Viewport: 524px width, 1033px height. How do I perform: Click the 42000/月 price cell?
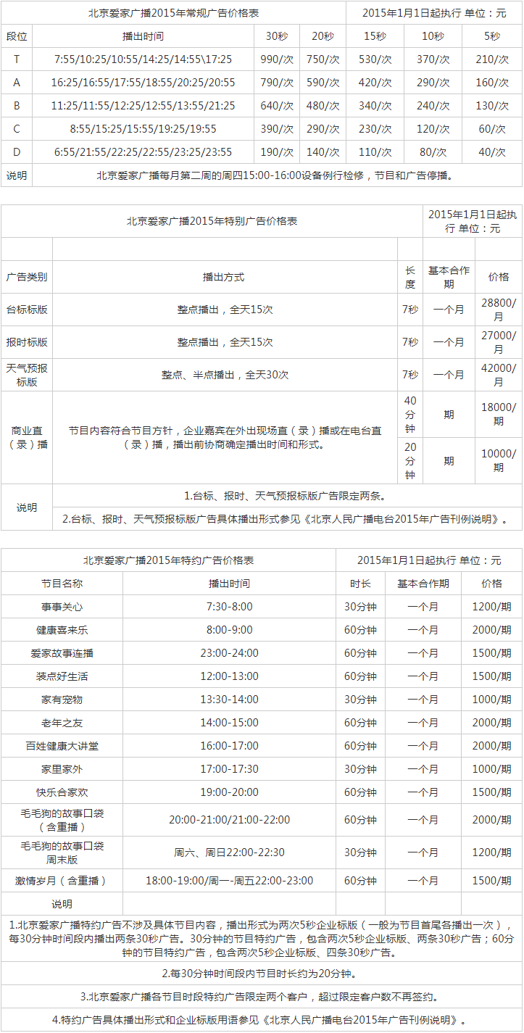pos(499,375)
